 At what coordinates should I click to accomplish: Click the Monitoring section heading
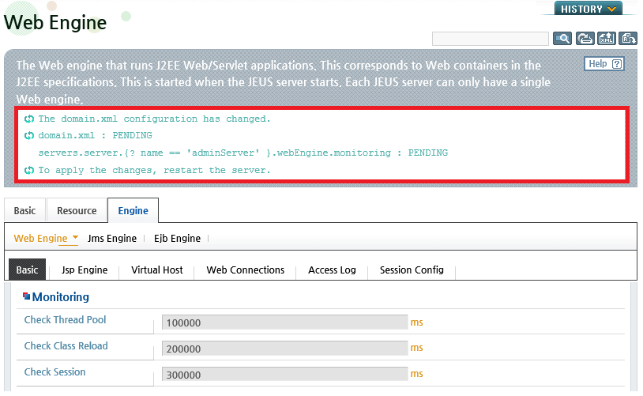coord(60,296)
